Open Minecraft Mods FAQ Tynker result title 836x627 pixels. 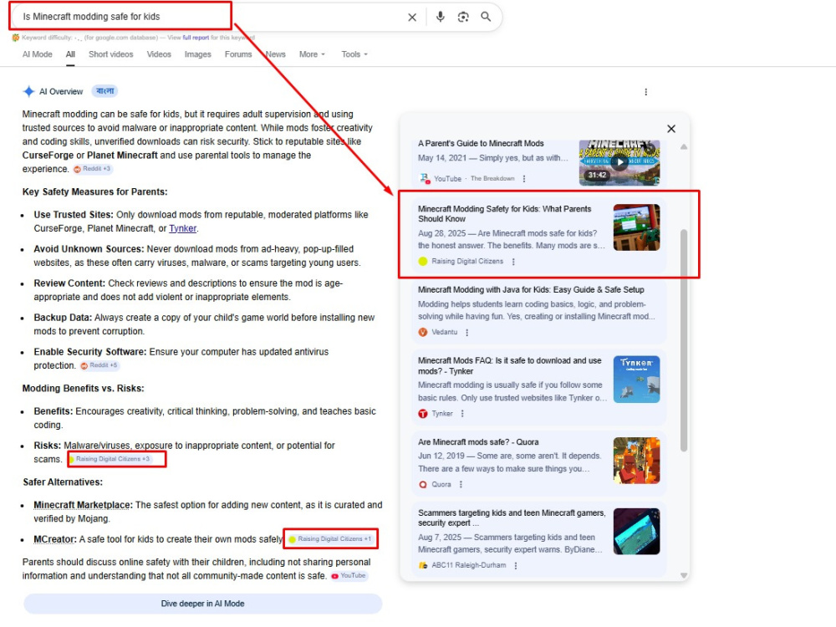pos(510,366)
